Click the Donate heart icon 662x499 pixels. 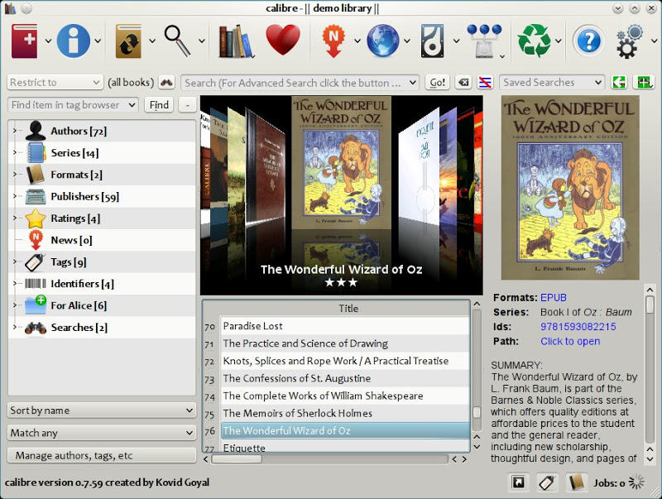point(284,40)
